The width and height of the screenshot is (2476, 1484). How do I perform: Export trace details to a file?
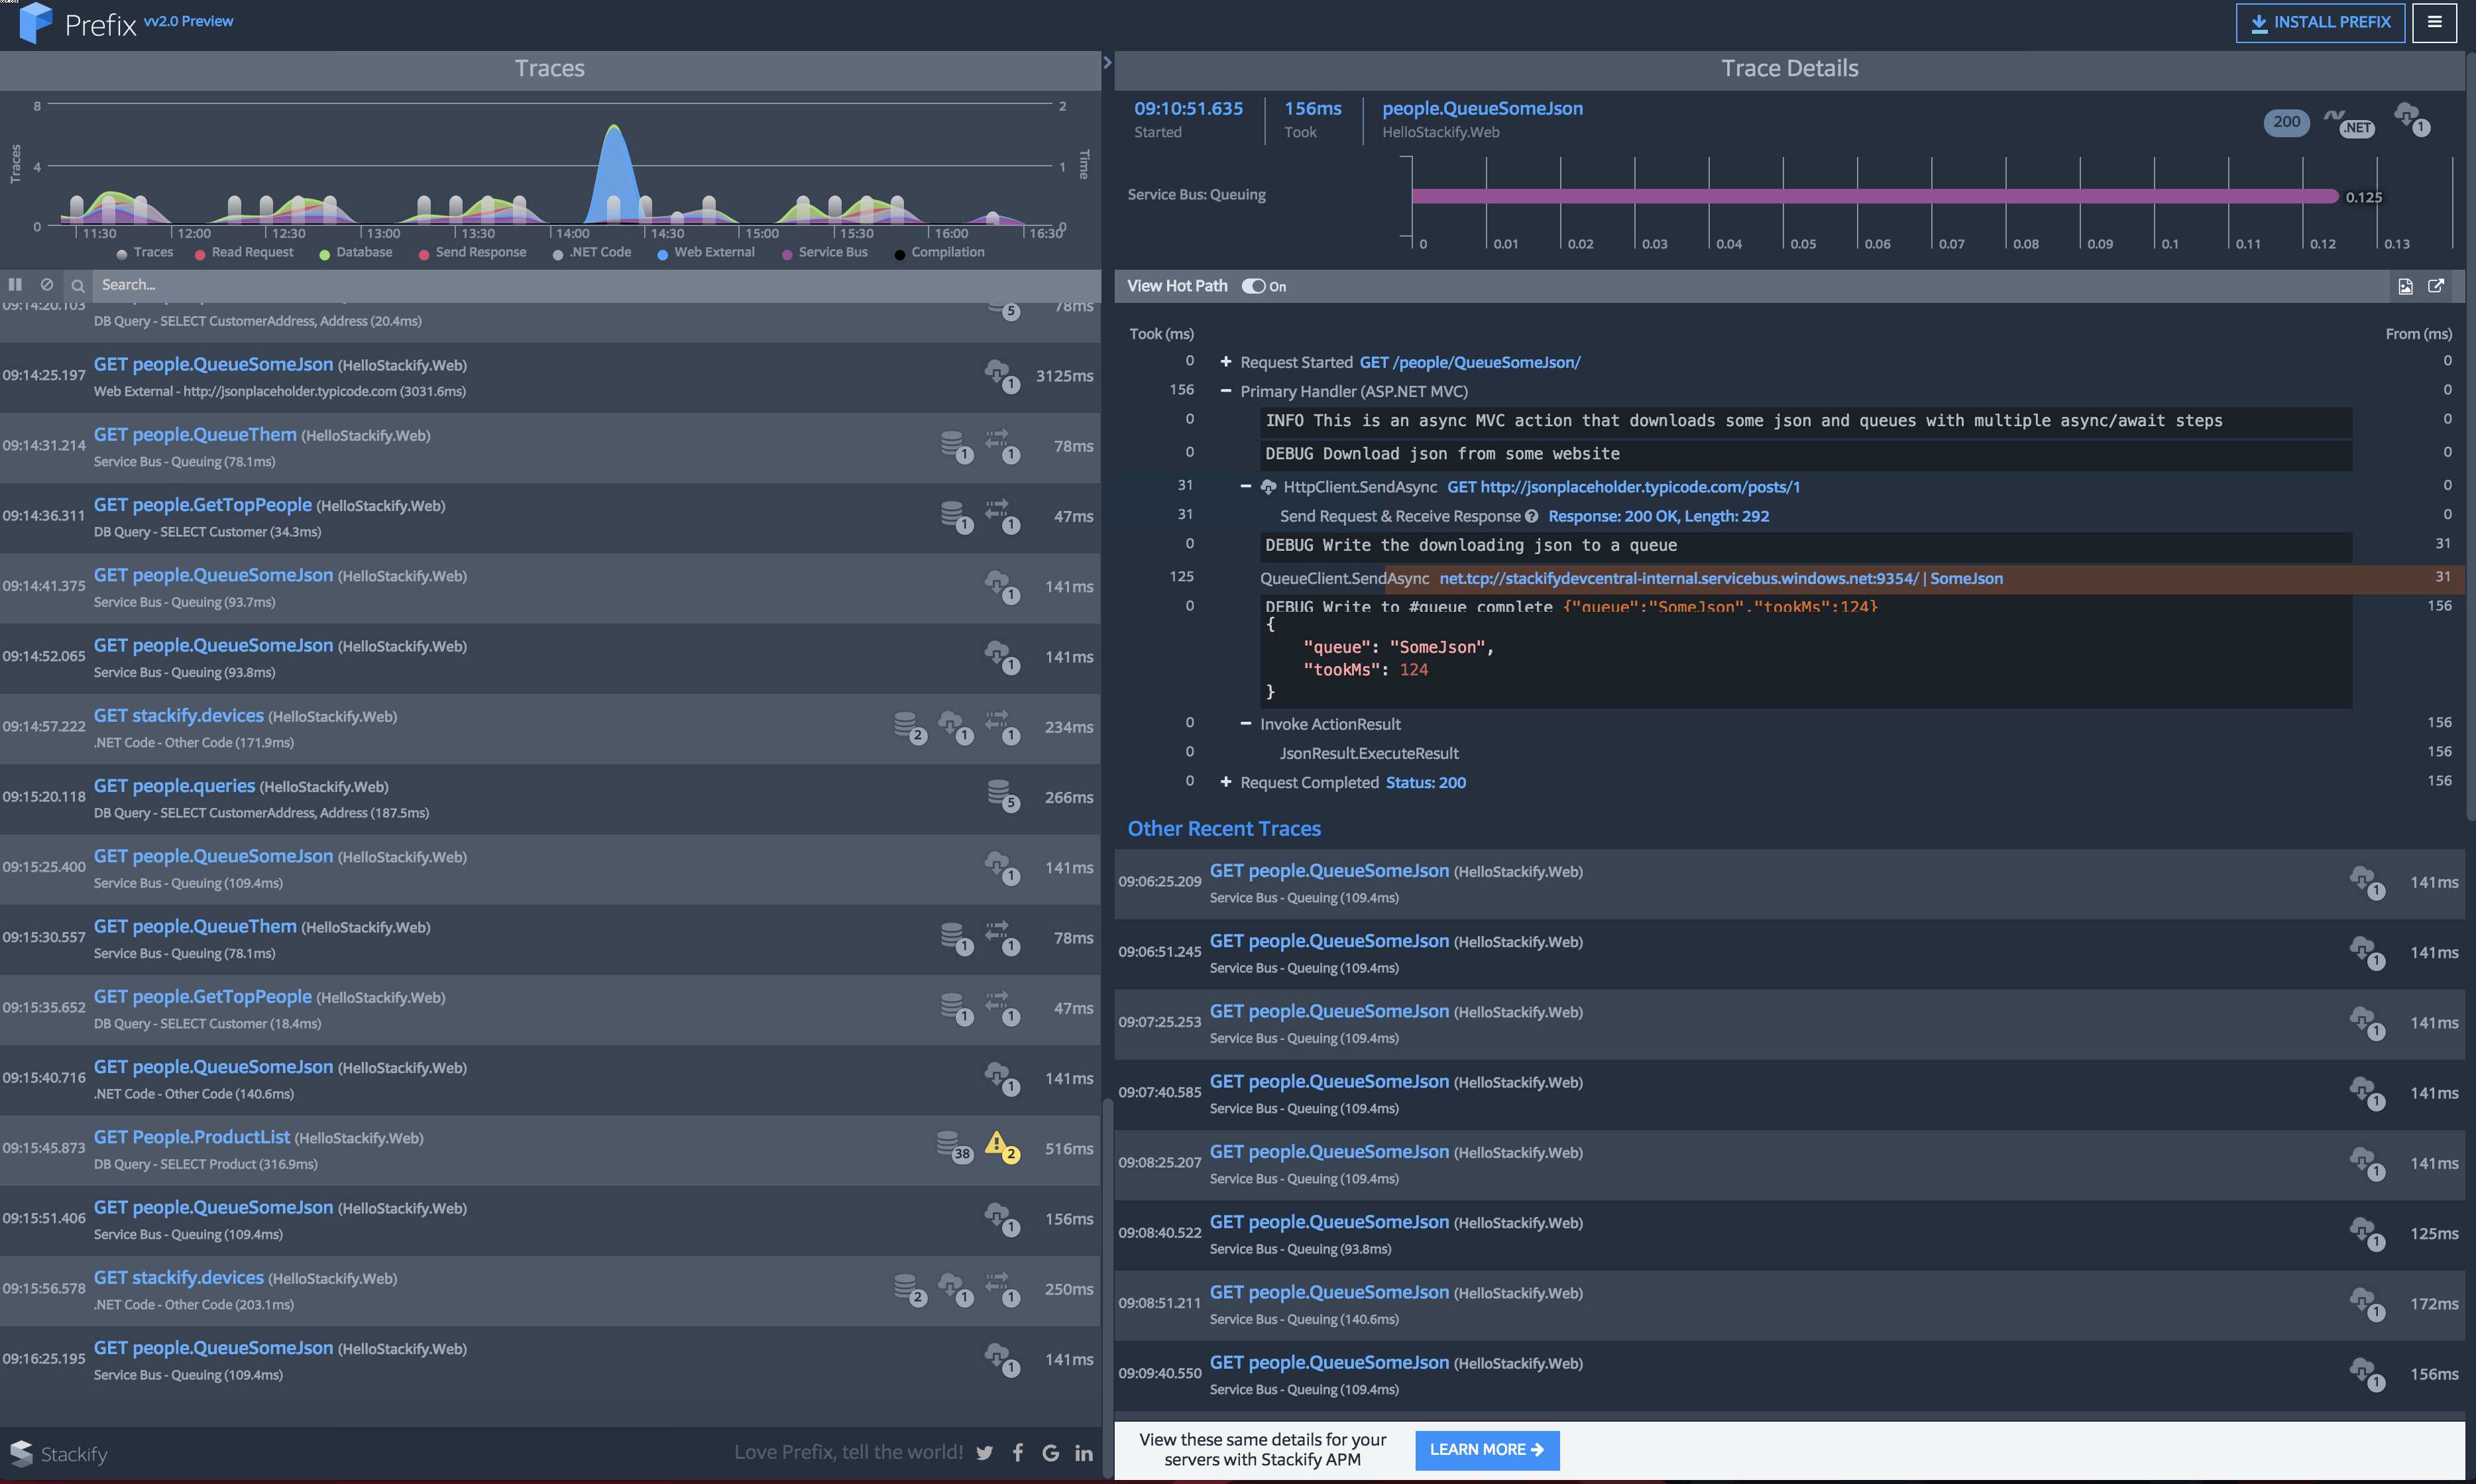coord(2405,286)
